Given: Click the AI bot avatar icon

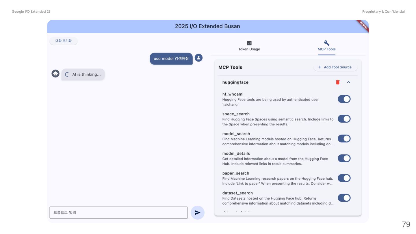Looking at the screenshot, I should coord(55,74).
